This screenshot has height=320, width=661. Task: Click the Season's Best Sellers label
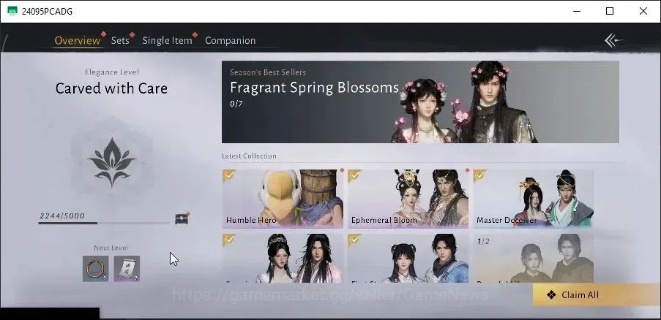[x=268, y=72]
